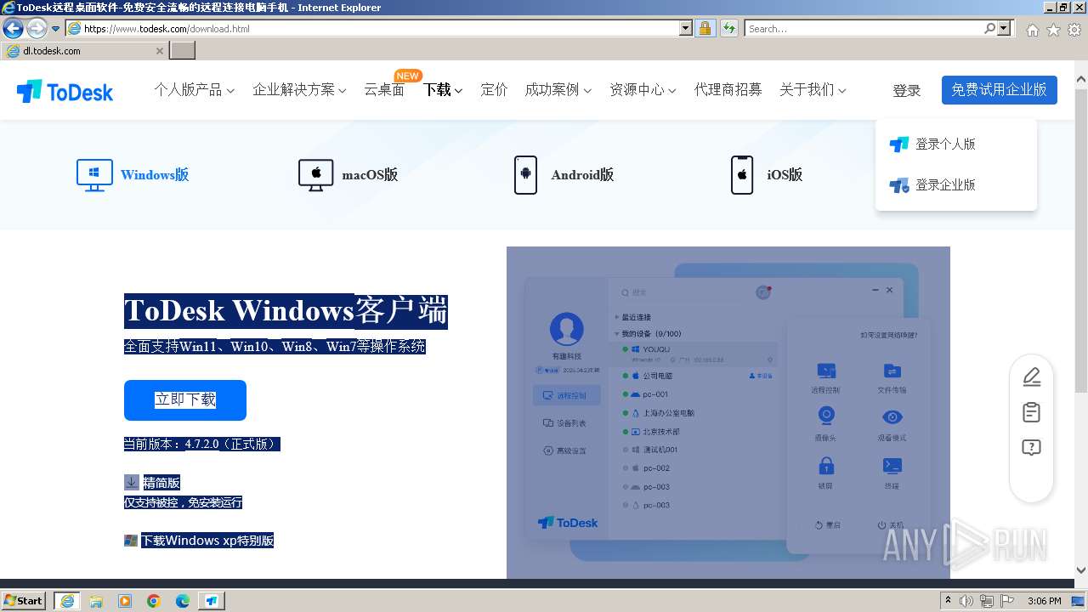1088x612 pixels.
Task: Select the Android版 phone icon
Action: 525,175
